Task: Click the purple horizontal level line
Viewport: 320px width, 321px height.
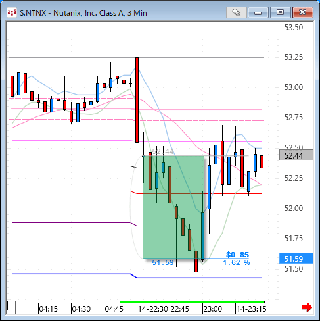Action: click(137, 224)
